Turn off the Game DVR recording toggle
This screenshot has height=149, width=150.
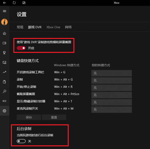click(x=21, y=48)
